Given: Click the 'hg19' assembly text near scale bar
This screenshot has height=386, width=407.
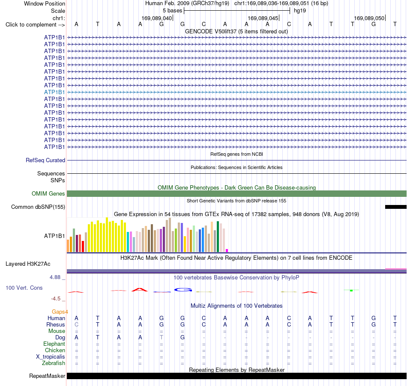Looking at the screenshot, I should pos(300,11).
